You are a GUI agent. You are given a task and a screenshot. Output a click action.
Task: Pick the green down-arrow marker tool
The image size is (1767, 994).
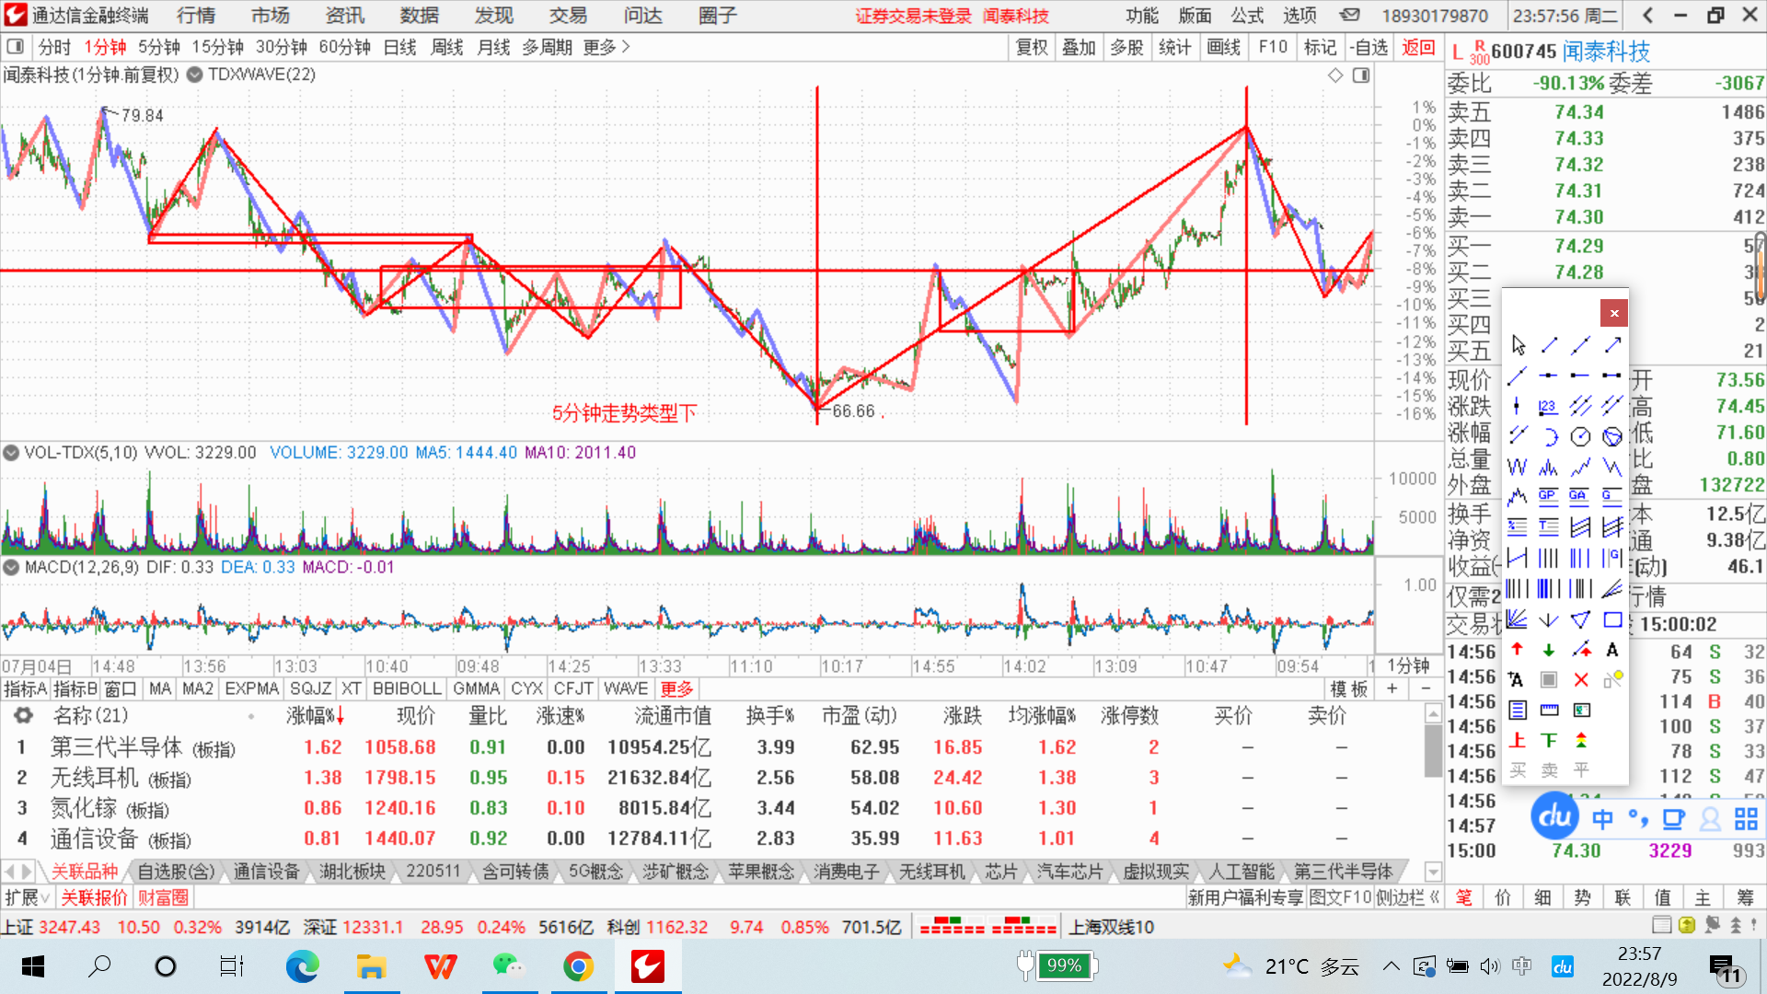click(1549, 650)
